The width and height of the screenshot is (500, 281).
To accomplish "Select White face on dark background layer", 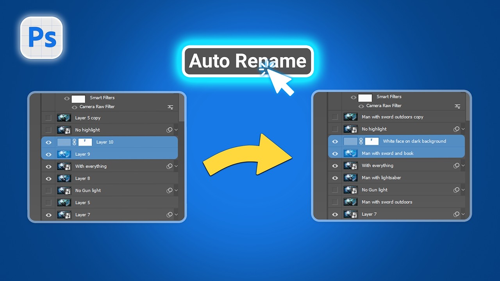I will (x=414, y=141).
